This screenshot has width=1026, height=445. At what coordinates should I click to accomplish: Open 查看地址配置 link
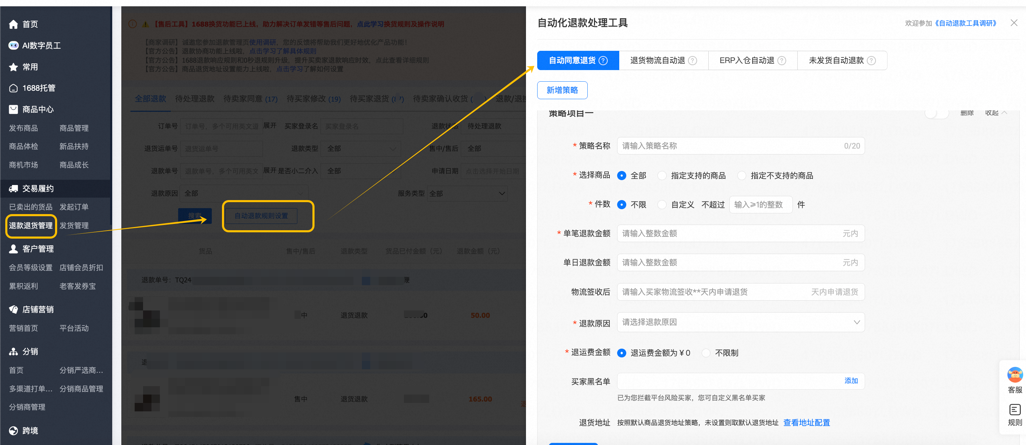(x=806, y=423)
